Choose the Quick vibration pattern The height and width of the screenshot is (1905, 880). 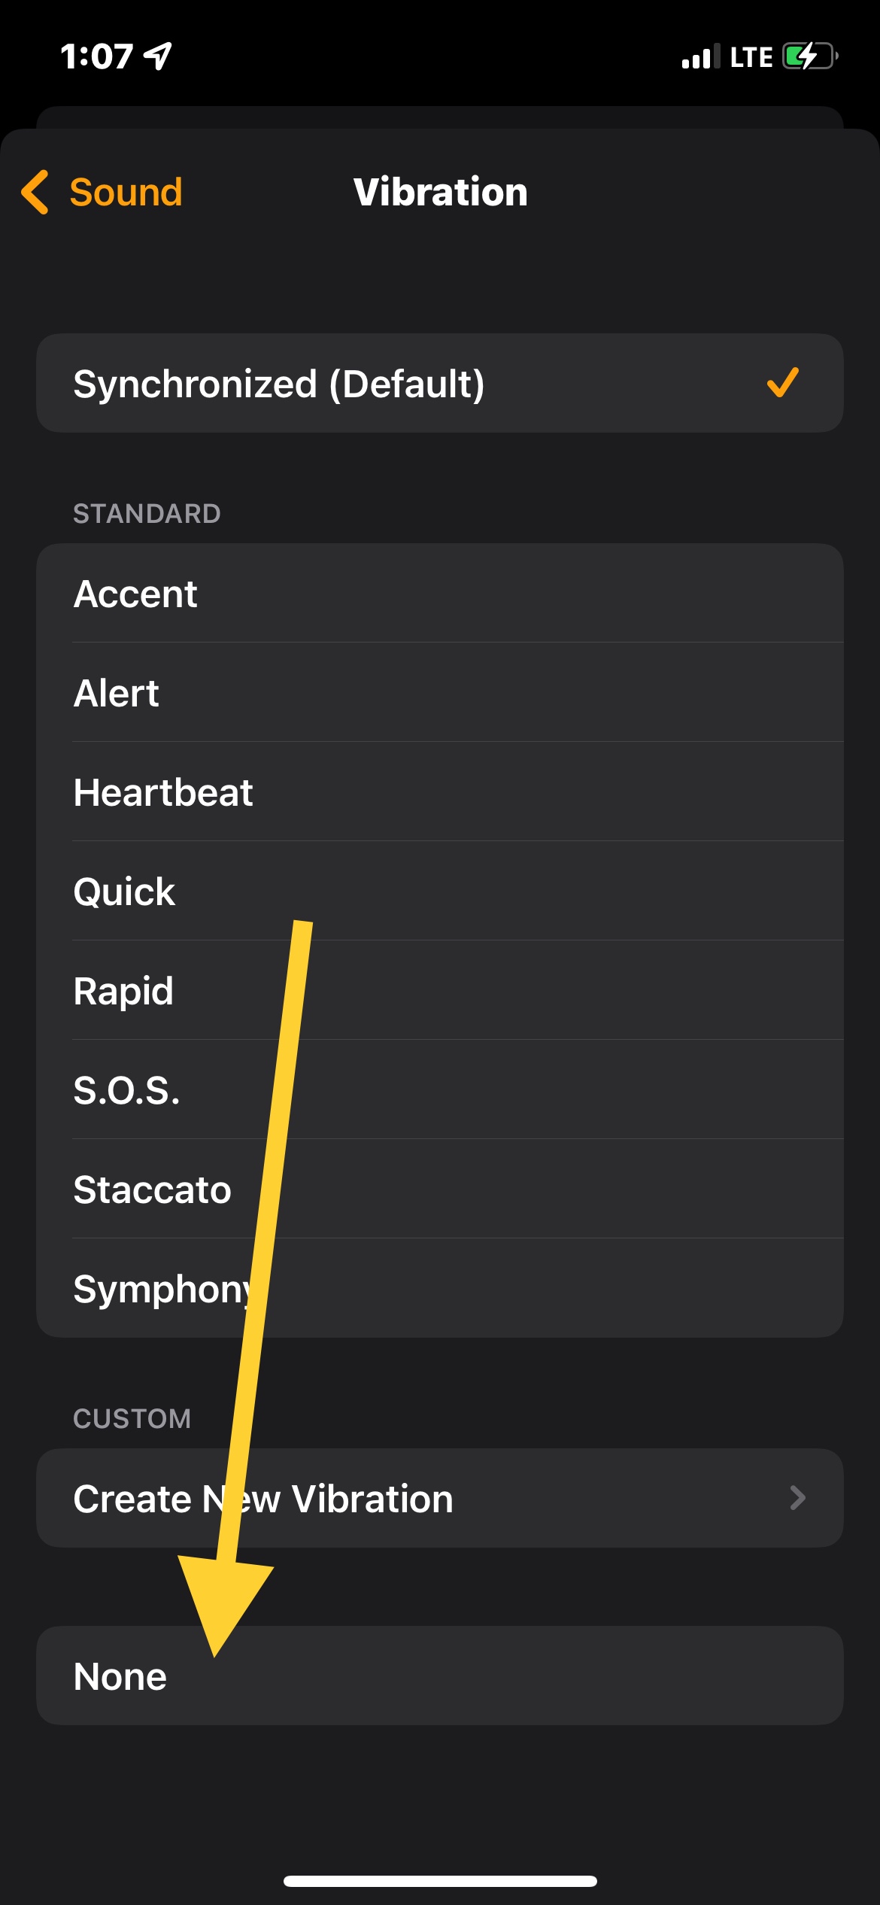pyautogui.click(x=124, y=892)
